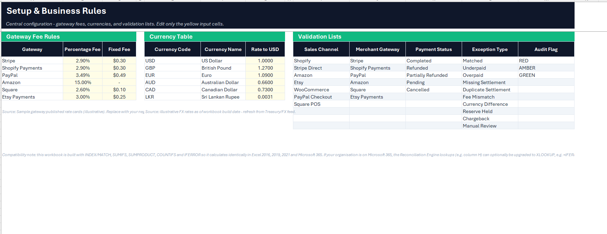This screenshot has height=234, width=607.
Task: Select the Setup & Business Rules title
Action: (x=56, y=11)
